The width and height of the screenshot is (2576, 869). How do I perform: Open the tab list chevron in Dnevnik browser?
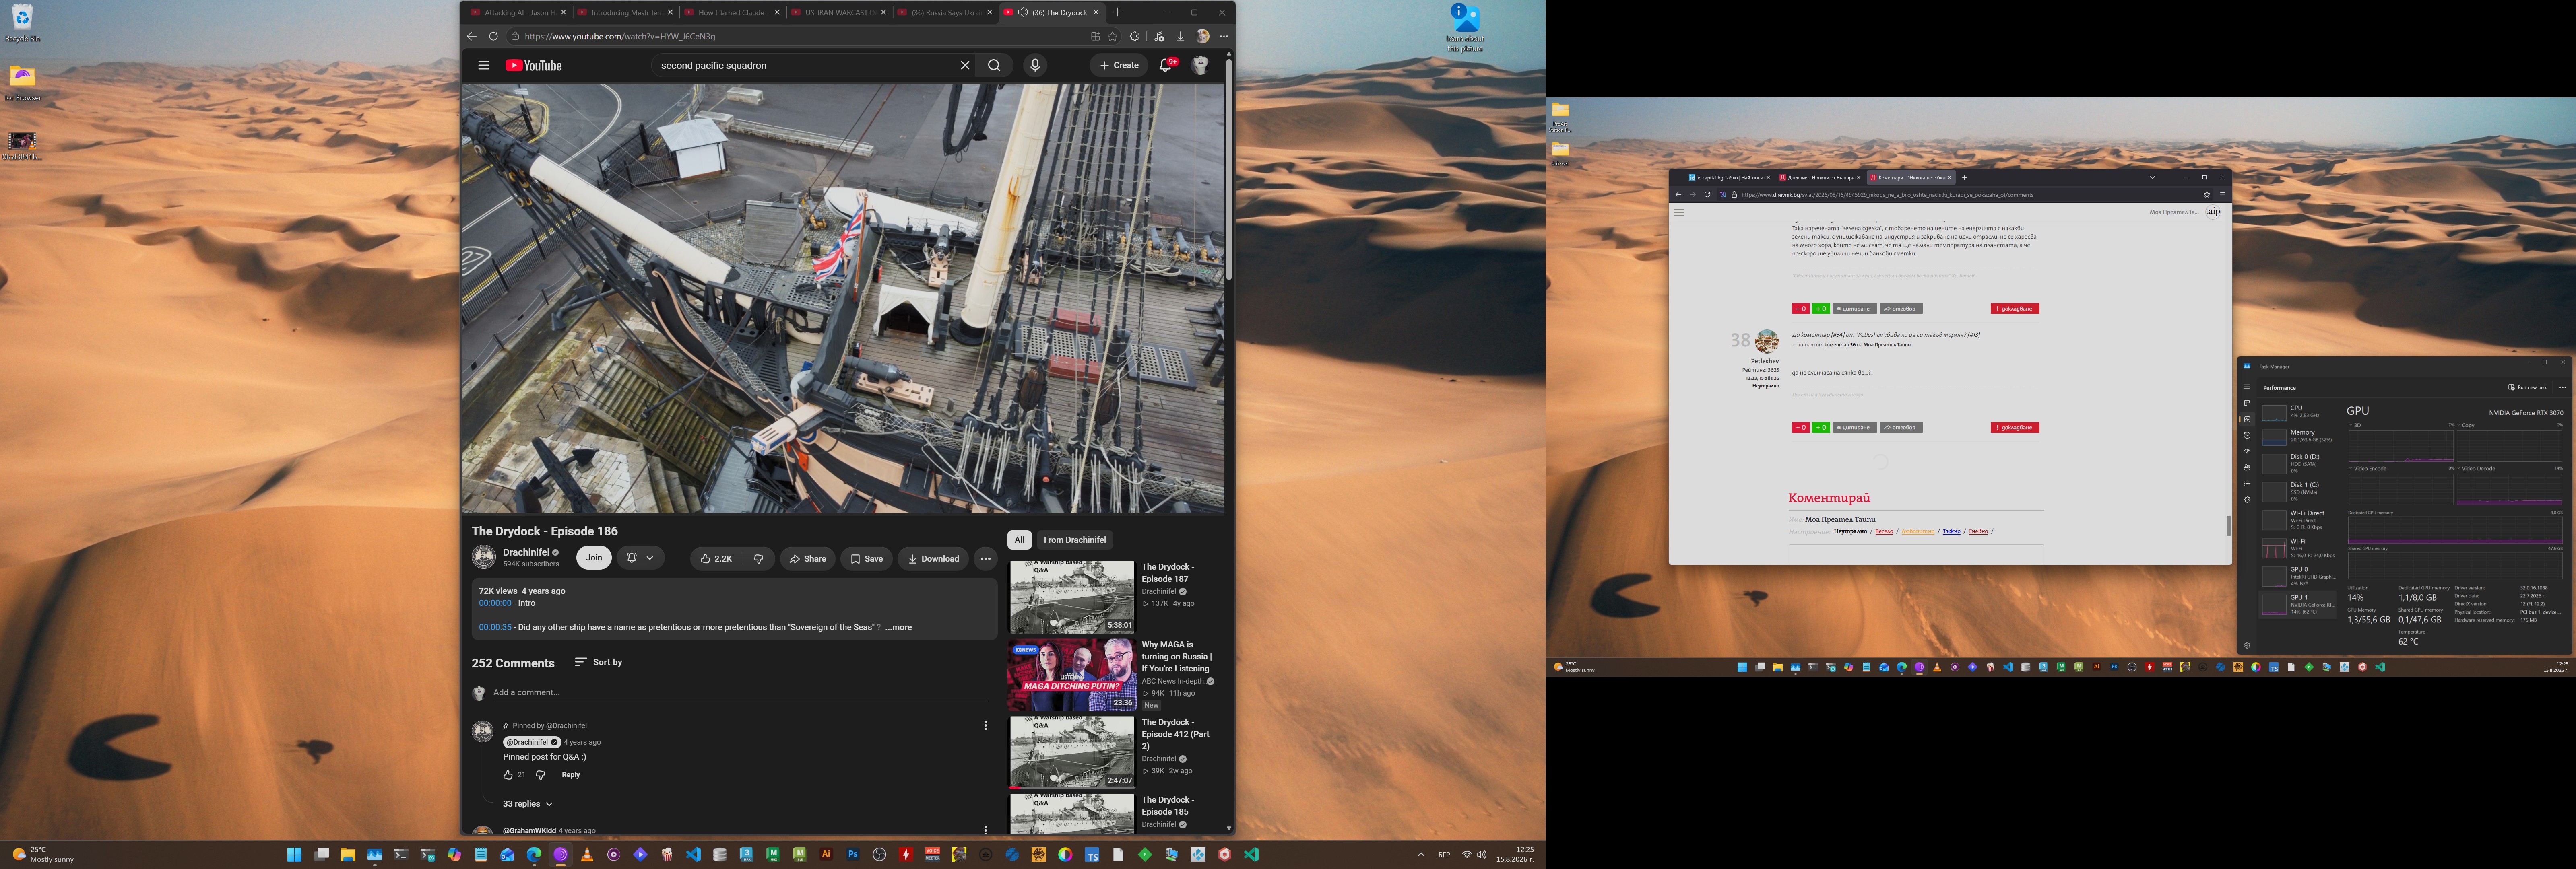point(2152,177)
